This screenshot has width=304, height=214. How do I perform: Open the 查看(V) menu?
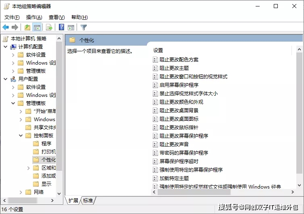coord(56,17)
